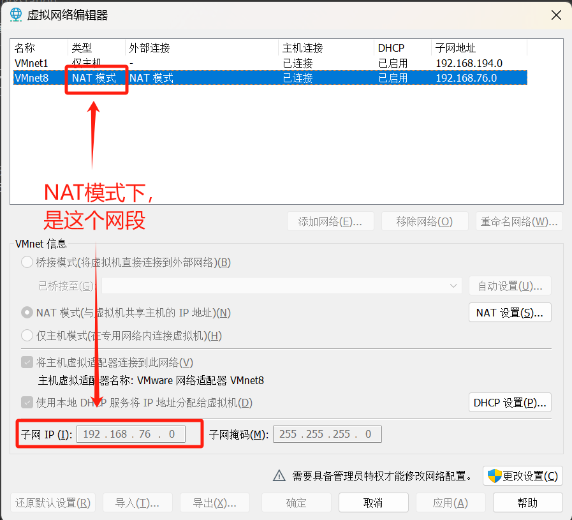The width and height of the screenshot is (572, 520).
Task: Click the 自动设置(U)... button
Action: pos(510,286)
